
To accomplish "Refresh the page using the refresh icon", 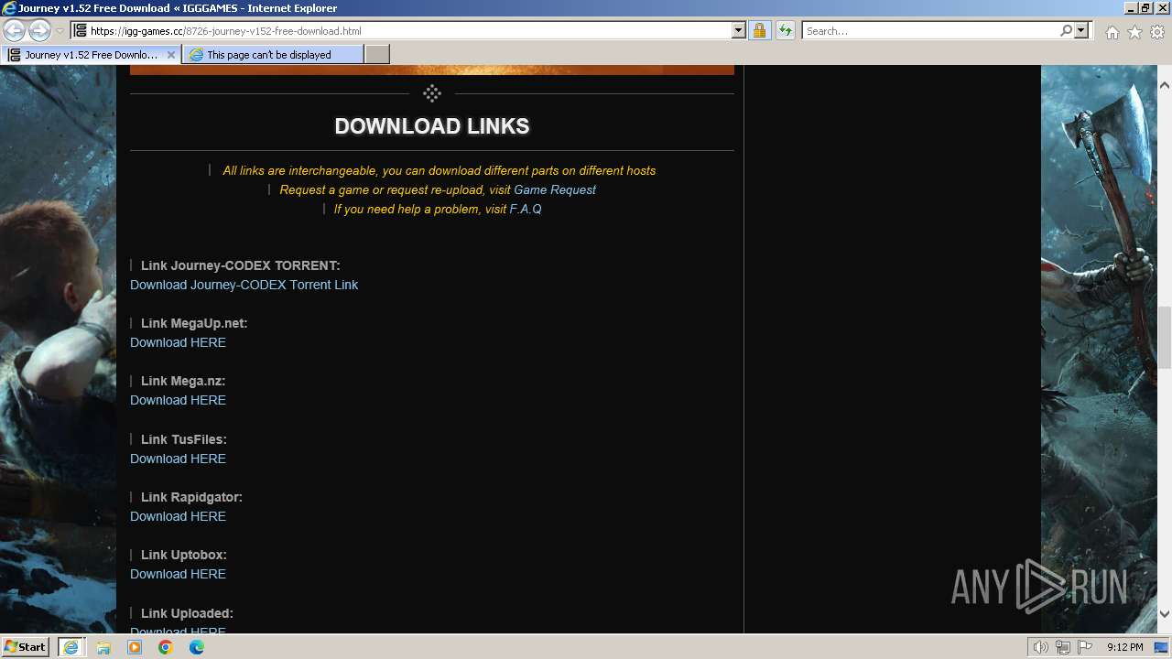I will (x=785, y=30).
